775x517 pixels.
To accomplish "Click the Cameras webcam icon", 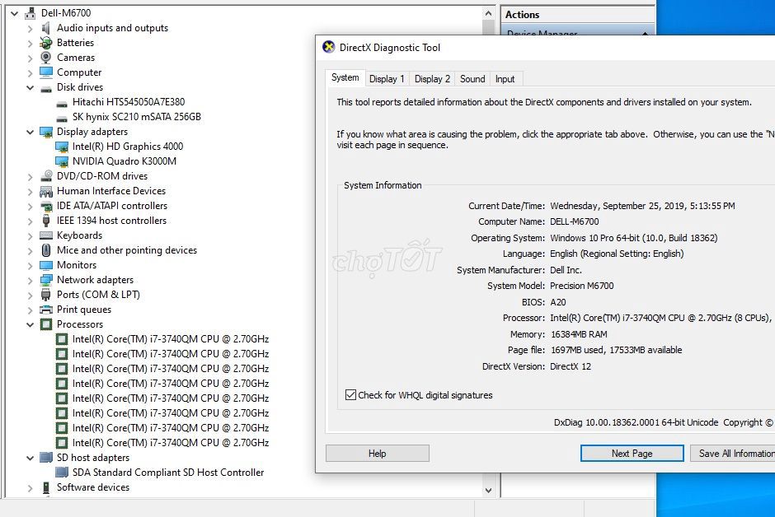I will 46,58.
